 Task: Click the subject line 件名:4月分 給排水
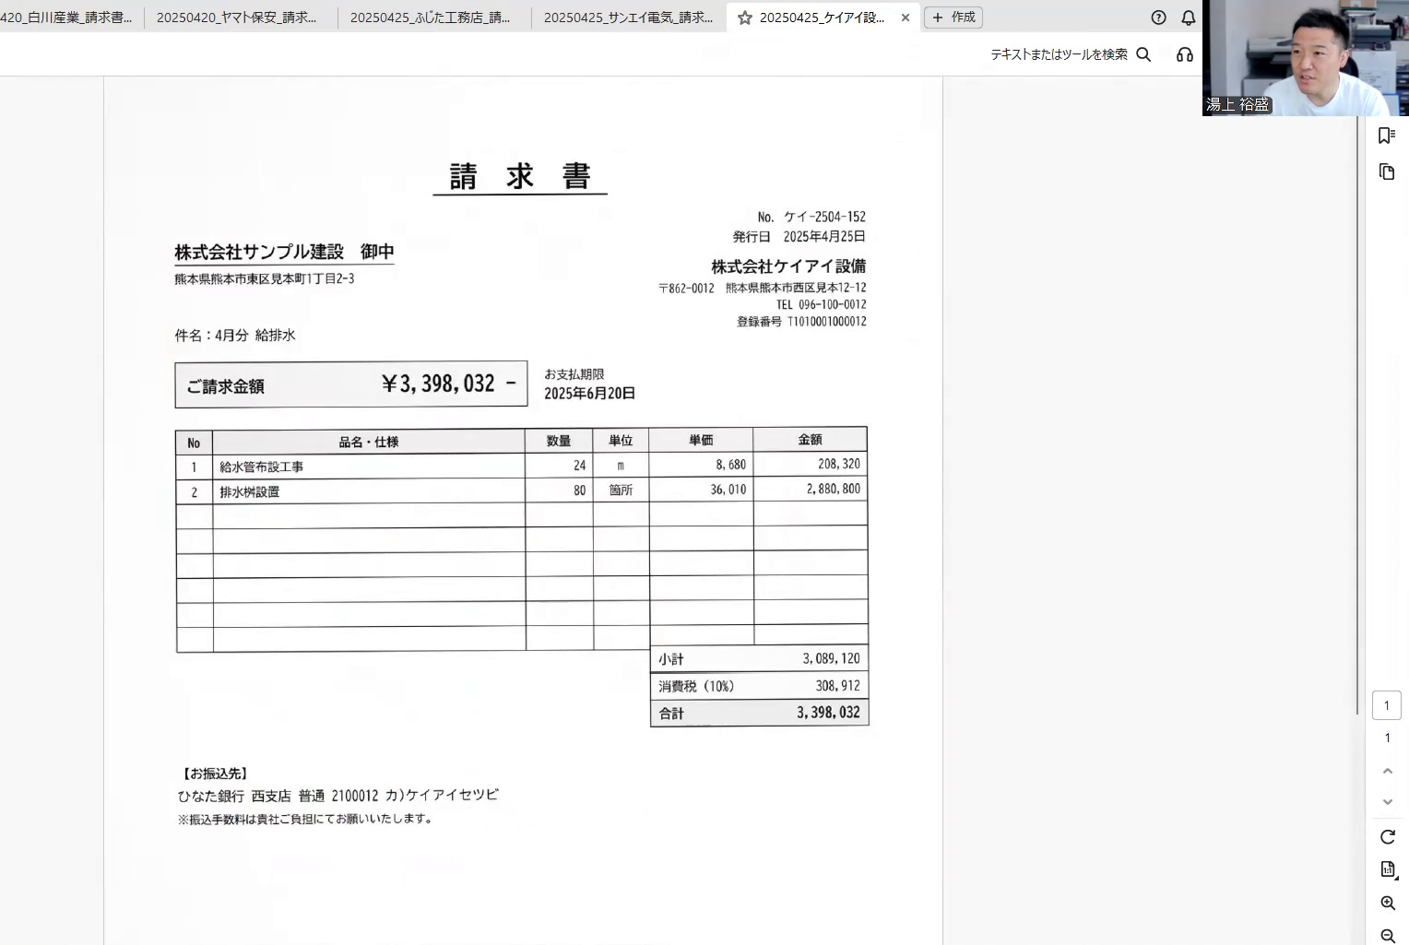[235, 336]
